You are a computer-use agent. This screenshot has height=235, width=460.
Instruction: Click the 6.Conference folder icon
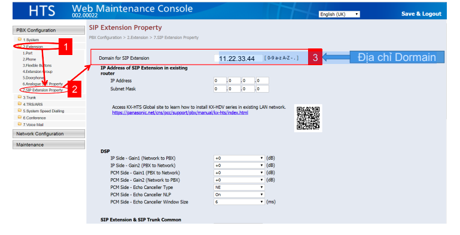(x=20, y=117)
